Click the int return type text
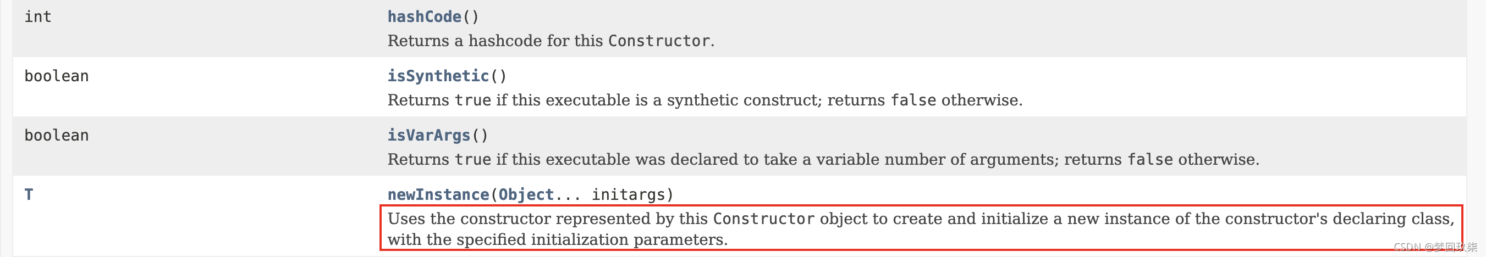Screen dimensions: 1486x257 click(38, 16)
